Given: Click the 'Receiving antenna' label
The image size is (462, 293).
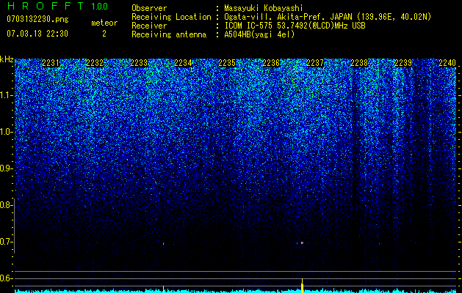Looking at the screenshot, I should (x=169, y=34).
